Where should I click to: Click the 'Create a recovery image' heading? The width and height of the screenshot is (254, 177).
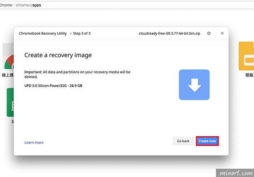pyautogui.click(x=58, y=55)
